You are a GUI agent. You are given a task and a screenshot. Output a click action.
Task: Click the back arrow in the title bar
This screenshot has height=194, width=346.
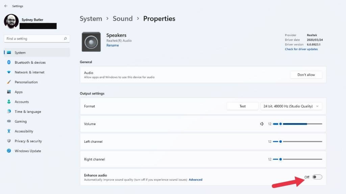point(6,6)
